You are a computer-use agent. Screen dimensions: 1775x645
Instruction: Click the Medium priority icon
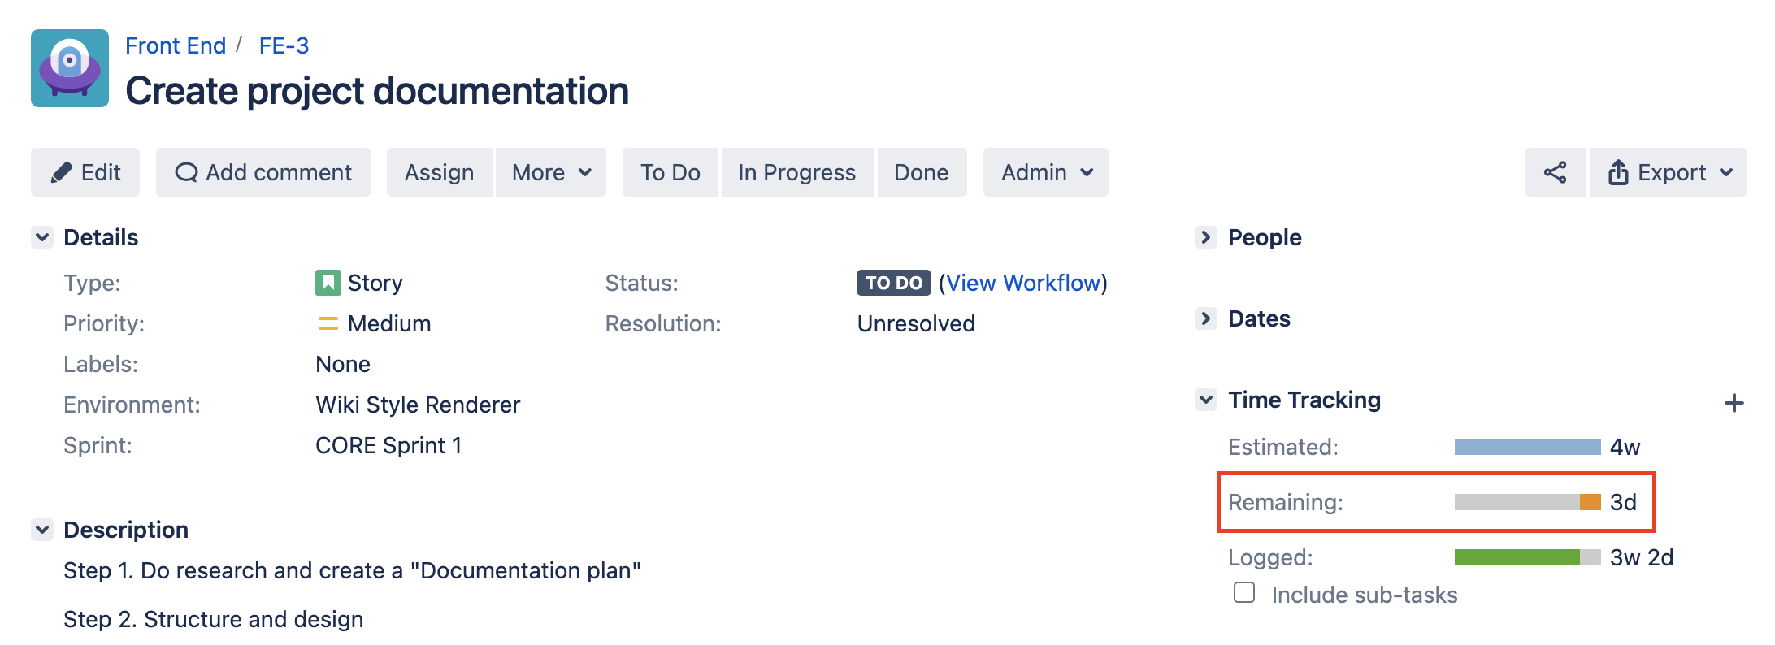tap(328, 323)
